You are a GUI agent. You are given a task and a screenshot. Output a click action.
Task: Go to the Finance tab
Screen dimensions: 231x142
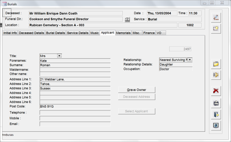(149, 33)
